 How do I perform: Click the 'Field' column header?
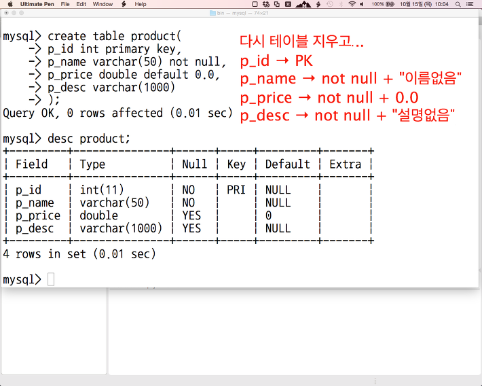32,164
